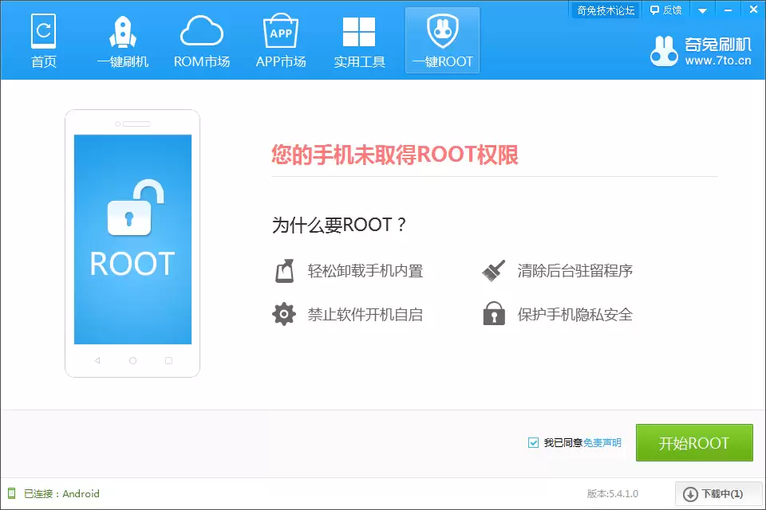Click the 保护手机隐私安全 lock icon
The height and width of the screenshot is (510, 766).
point(493,313)
